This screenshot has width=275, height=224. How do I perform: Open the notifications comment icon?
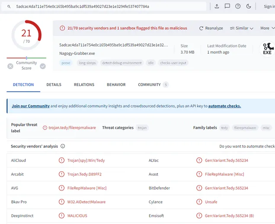click(x=227, y=6)
